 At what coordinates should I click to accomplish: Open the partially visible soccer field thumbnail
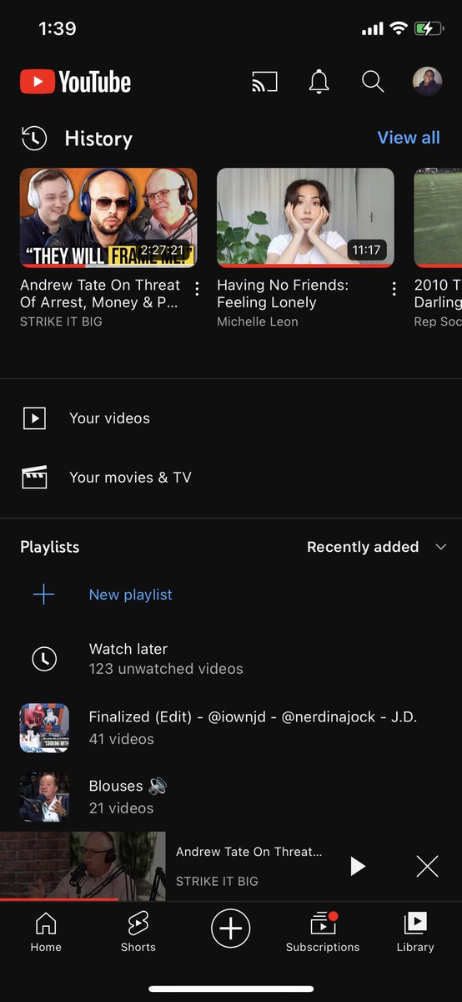pyautogui.click(x=438, y=217)
